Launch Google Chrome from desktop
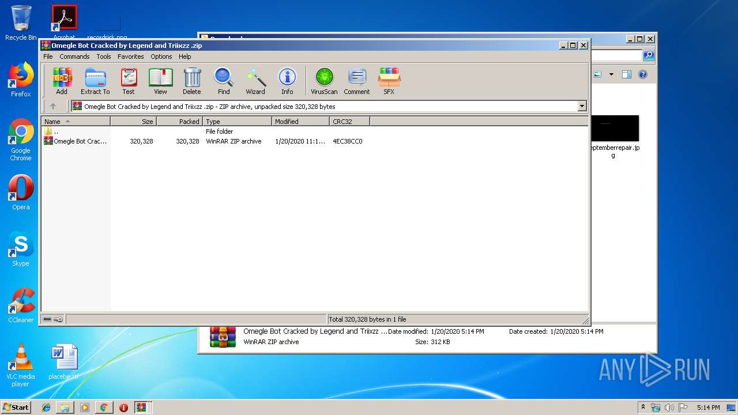Image resolution: width=738 pixels, height=415 pixels. point(21,139)
